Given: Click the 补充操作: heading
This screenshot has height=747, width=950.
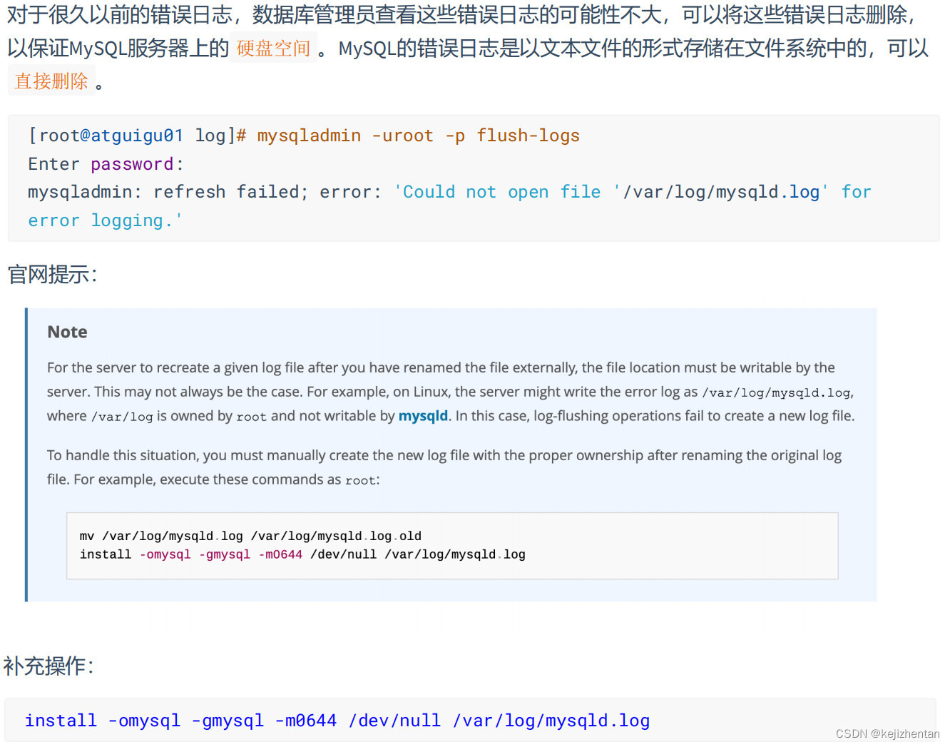Looking at the screenshot, I should click(48, 666).
